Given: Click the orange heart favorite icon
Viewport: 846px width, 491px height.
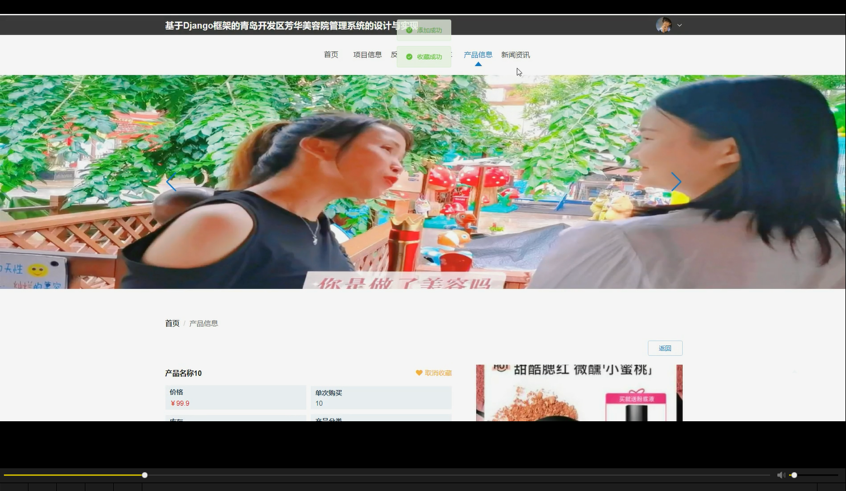Looking at the screenshot, I should click(419, 373).
